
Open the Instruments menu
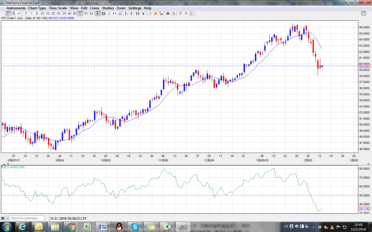click(16, 8)
